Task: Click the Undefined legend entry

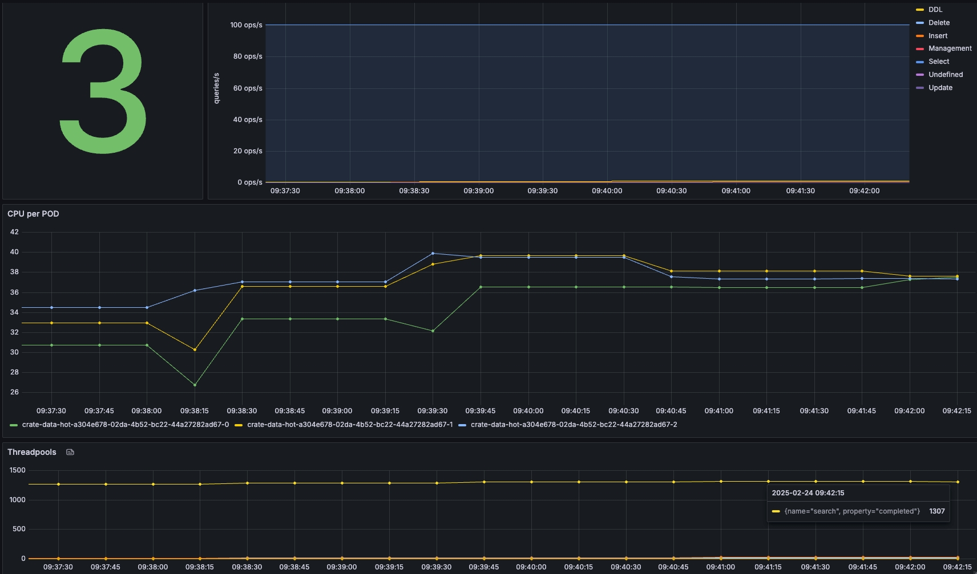Action: [945, 75]
